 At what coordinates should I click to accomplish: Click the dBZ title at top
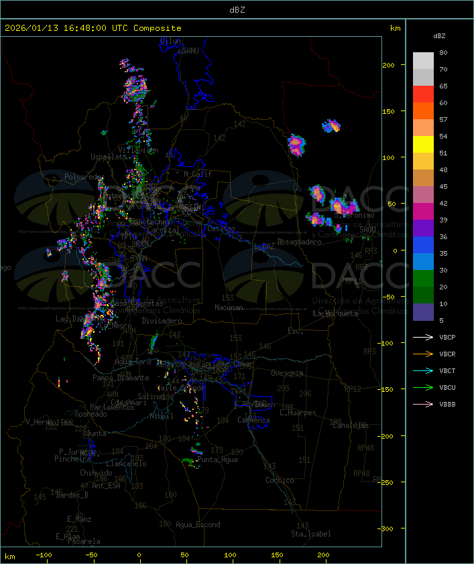click(237, 9)
